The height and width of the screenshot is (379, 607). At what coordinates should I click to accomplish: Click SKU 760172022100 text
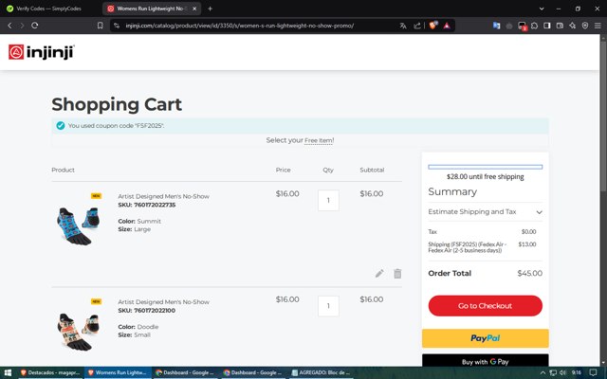[x=147, y=311]
